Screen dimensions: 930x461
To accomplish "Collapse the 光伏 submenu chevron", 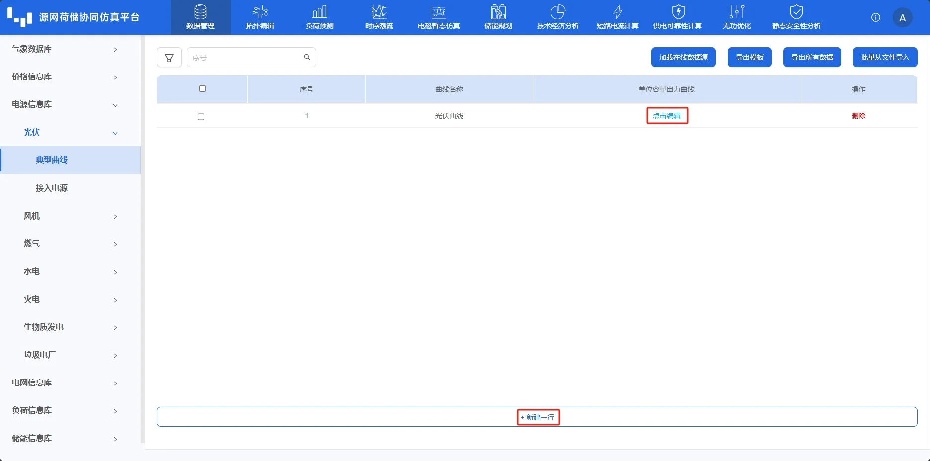I will 115,133.
